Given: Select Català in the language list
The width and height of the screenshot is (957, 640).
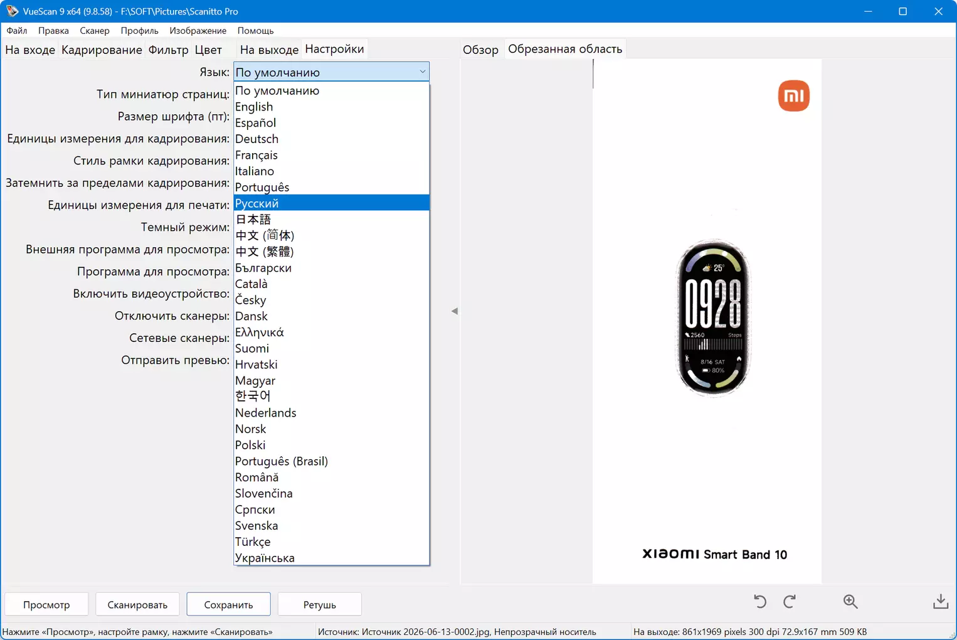Looking at the screenshot, I should pos(331,284).
